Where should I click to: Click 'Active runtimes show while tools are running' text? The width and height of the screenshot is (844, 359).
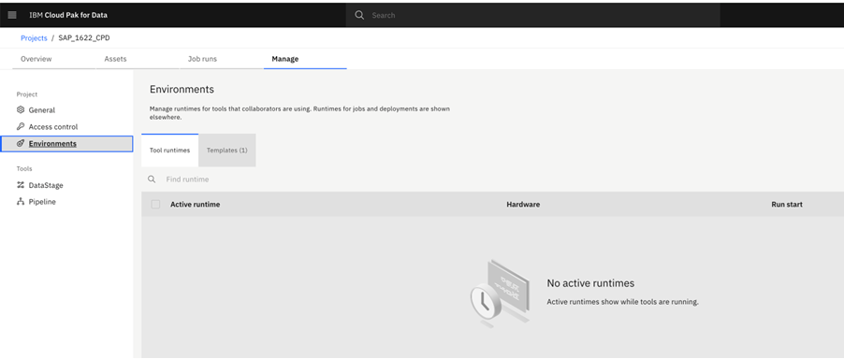tap(623, 302)
